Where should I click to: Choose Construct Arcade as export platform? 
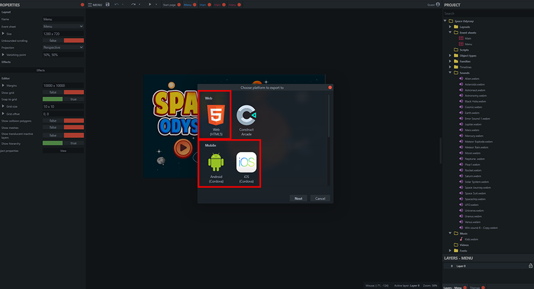click(x=246, y=120)
